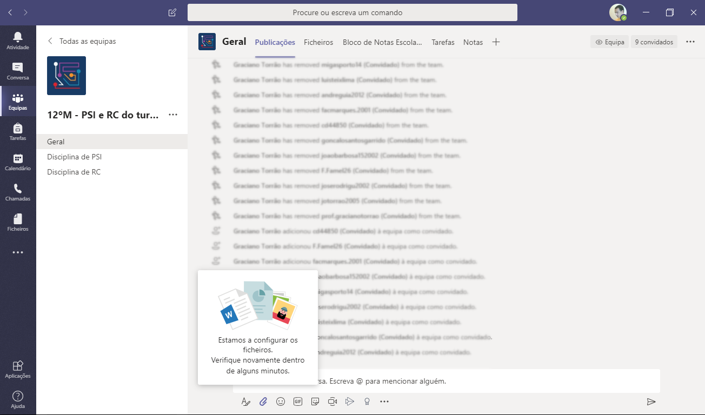Start a new chat with the compose icon
The width and height of the screenshot is (705, 415).
point(171,12)
